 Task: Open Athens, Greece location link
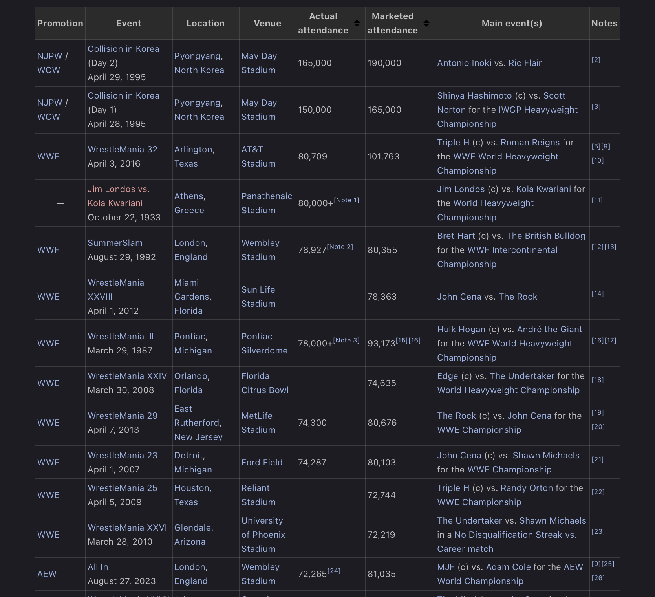coord(190,203)
